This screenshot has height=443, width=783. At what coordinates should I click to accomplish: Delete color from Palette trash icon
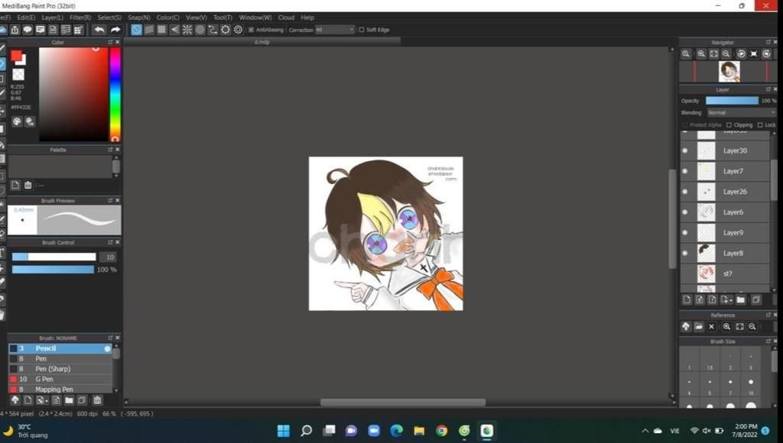(28, 185)
